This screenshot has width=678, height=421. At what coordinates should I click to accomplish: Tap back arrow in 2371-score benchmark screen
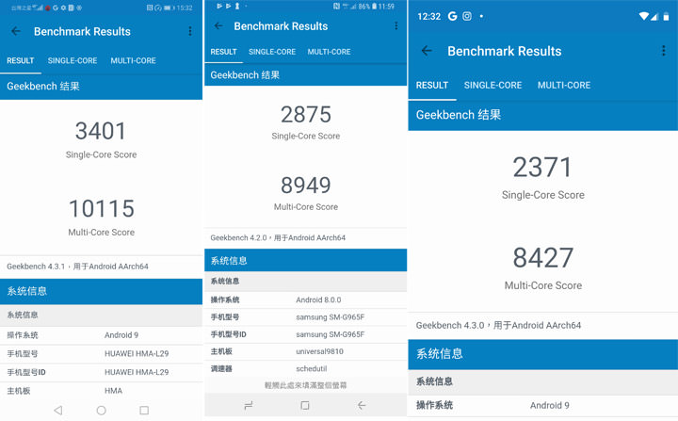pyautogui.click(x=427, y=51)
